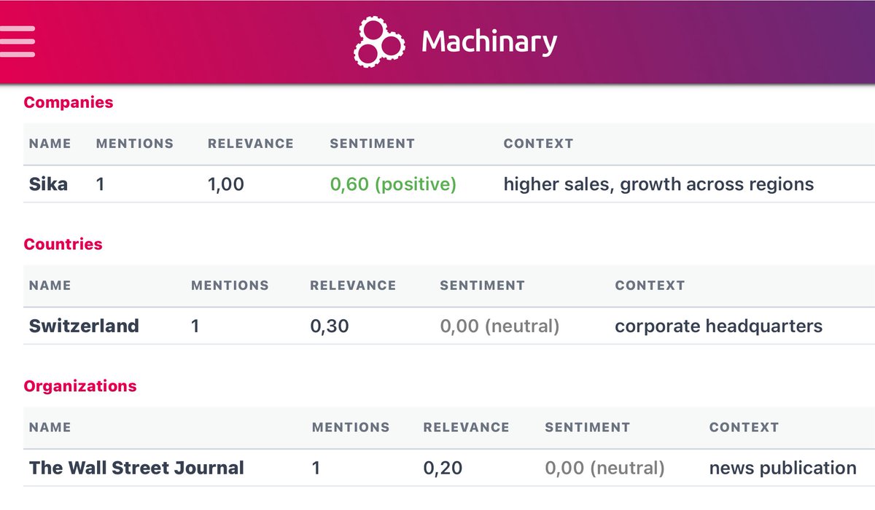
Task: Select the Switzerland country entry
Action: pos(83,326)
